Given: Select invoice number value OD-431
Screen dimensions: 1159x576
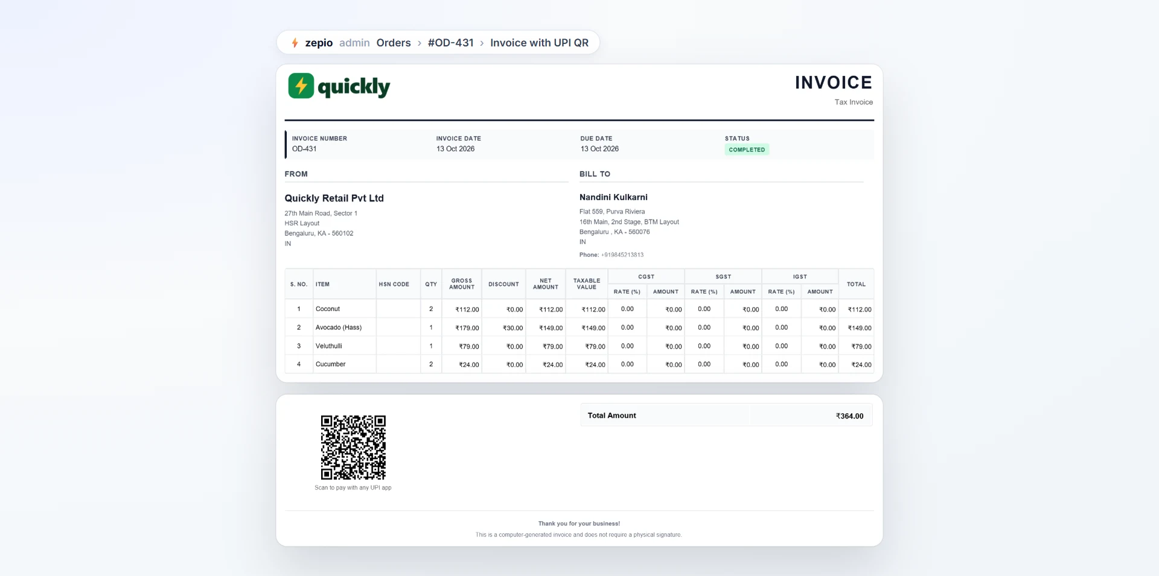Looking at the screenshot, I should coord(304,149).
